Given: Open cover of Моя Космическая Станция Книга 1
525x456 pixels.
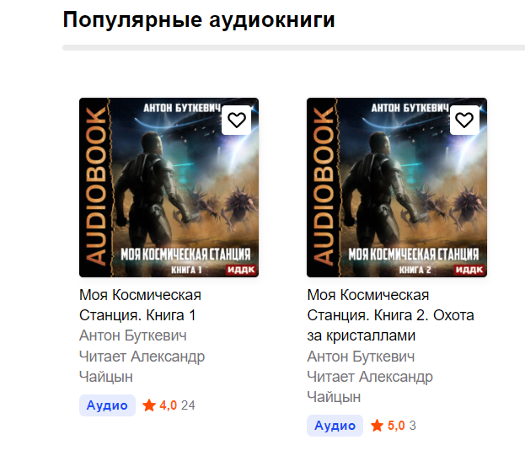Looking at the screenshot, I should [169, 187].
